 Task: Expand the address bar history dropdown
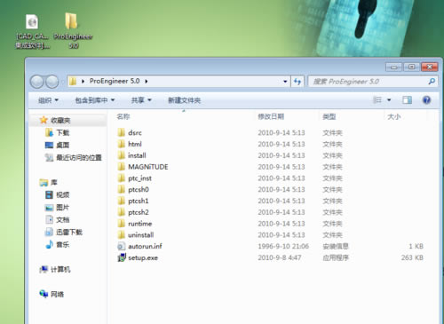285,82
